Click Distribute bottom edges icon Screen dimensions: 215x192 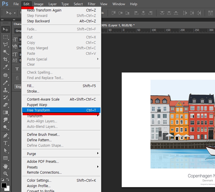[x=176, y=13]
